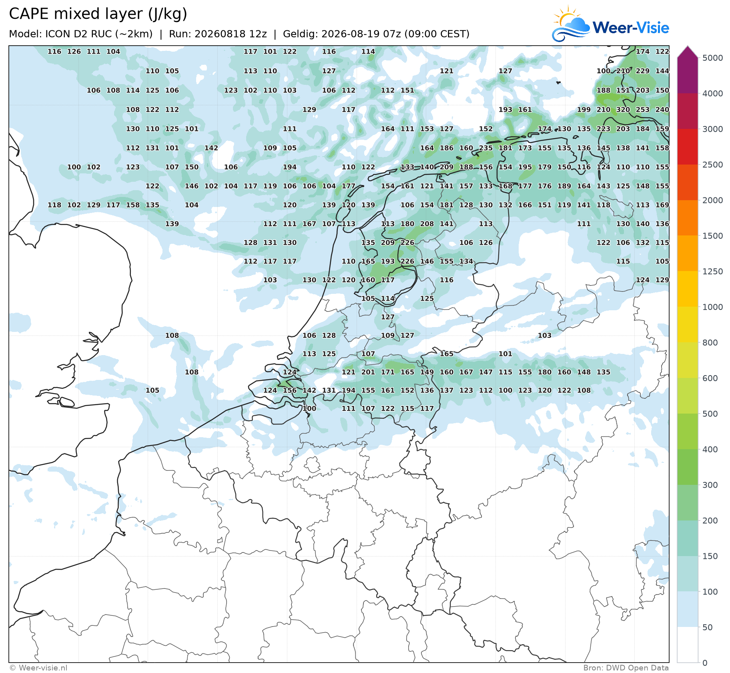Select the light blue 50-100 legend band
Screen dimensions: 730x673
point(688,609)
